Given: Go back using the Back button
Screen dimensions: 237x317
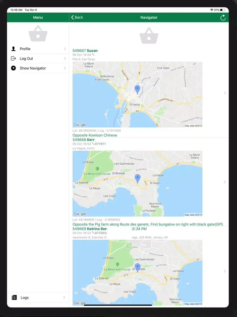Looking at the screenshot, I should click(77, 17).
